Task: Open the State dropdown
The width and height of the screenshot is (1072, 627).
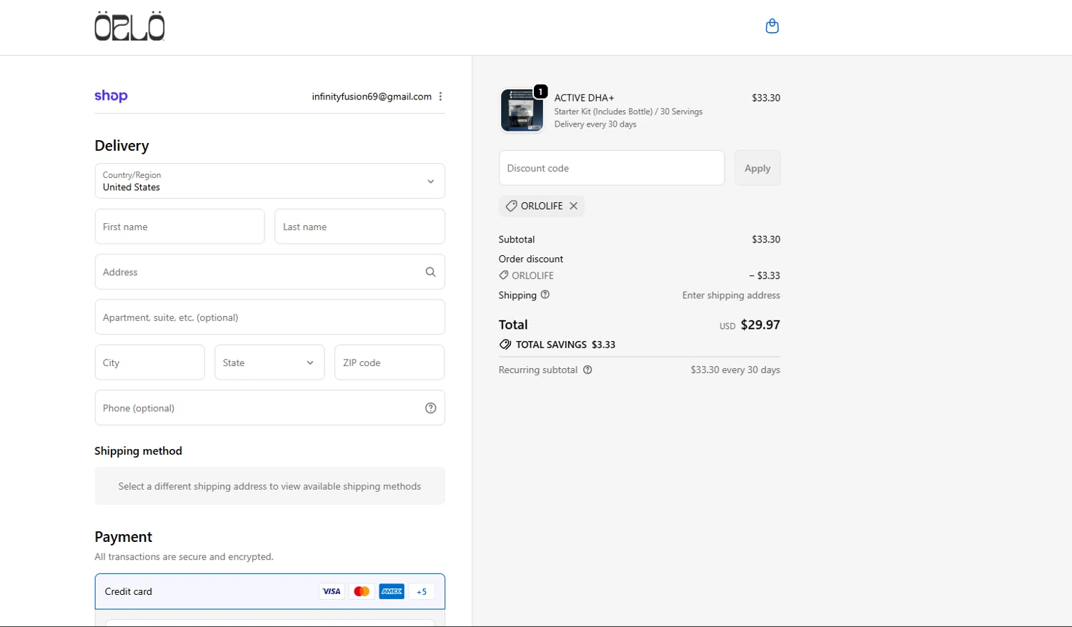Action: tap(269, 362)
